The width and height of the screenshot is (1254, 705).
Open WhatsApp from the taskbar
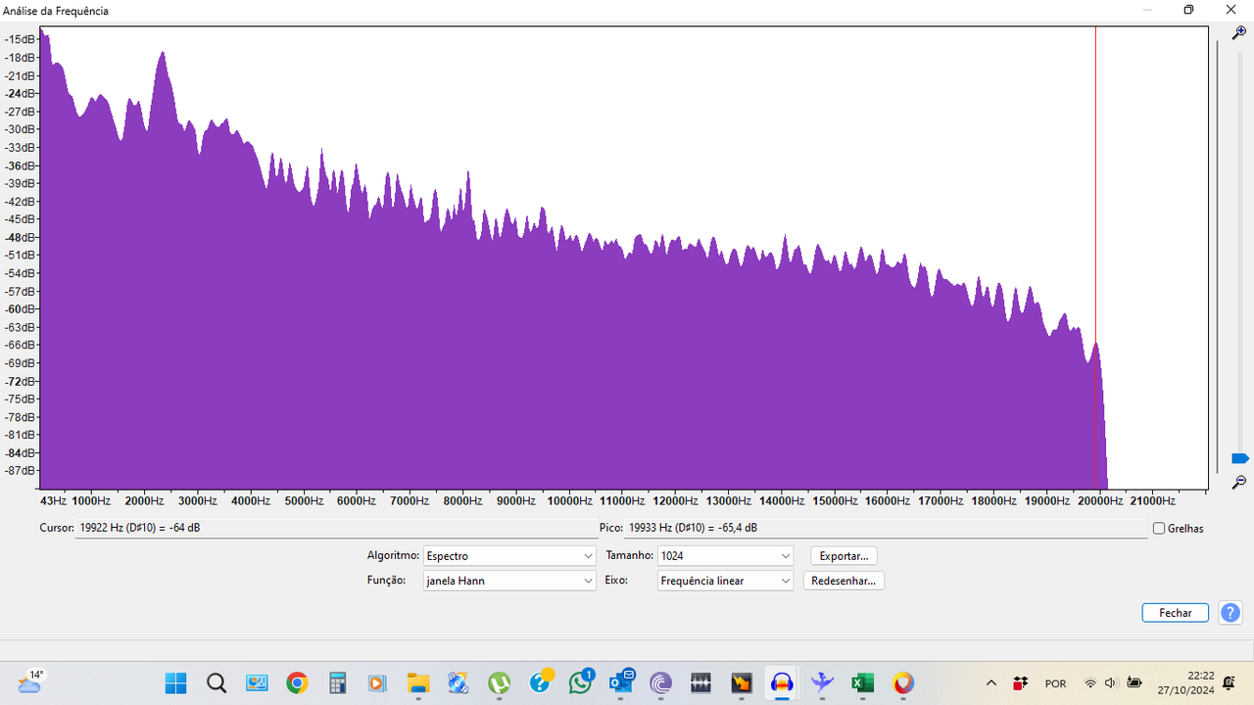pos(580,682)
